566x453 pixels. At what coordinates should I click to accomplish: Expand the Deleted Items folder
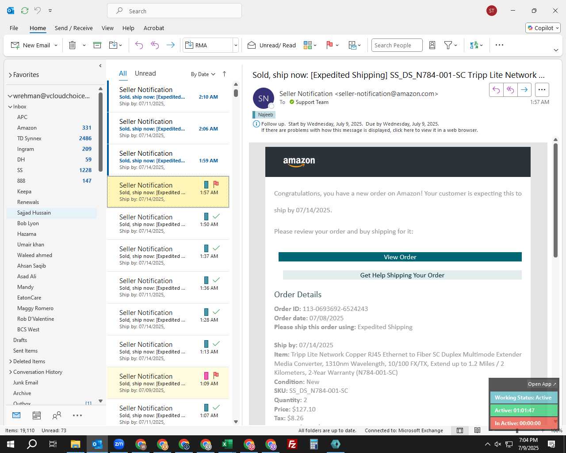tap(11, 361)
